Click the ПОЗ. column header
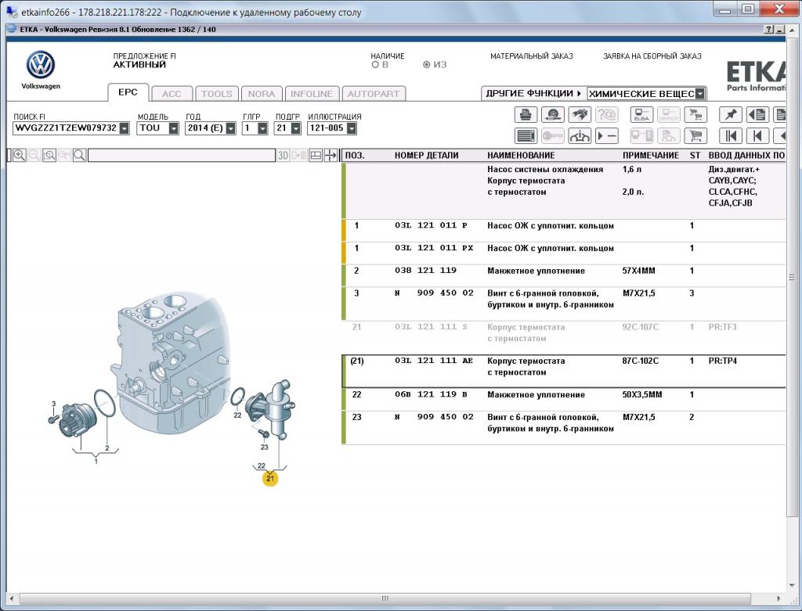802x611 pixels. tap(355, 156)
